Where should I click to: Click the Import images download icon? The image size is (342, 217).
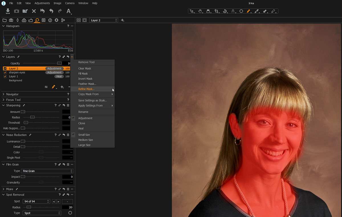8,11
